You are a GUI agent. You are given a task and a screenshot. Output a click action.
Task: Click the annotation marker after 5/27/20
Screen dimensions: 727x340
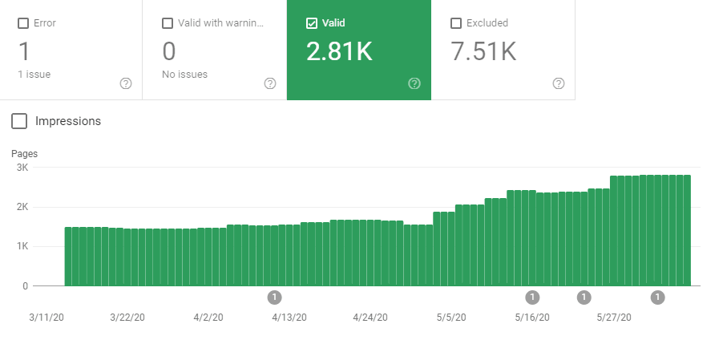point(657,297)
